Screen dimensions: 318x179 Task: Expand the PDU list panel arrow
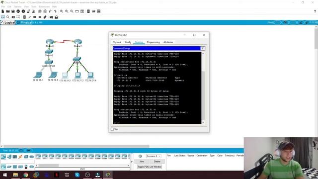[x=132, y=162]
